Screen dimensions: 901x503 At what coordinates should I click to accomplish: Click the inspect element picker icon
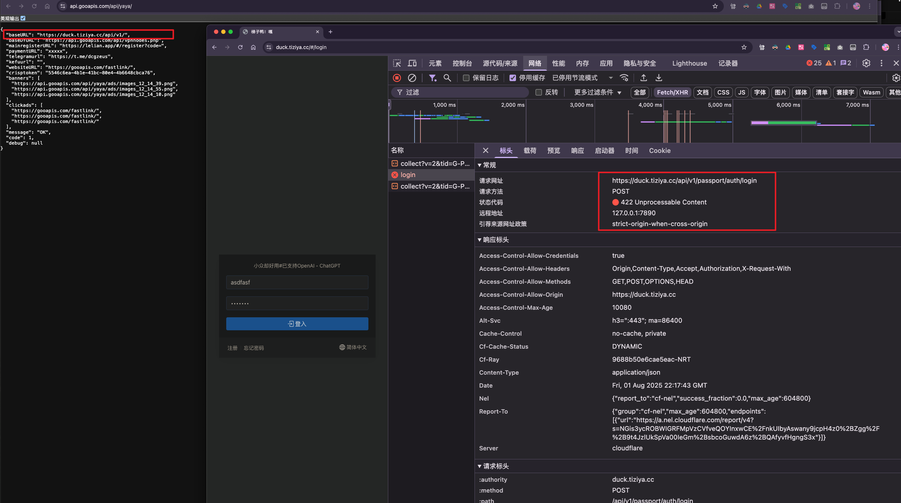coord(397,63)
